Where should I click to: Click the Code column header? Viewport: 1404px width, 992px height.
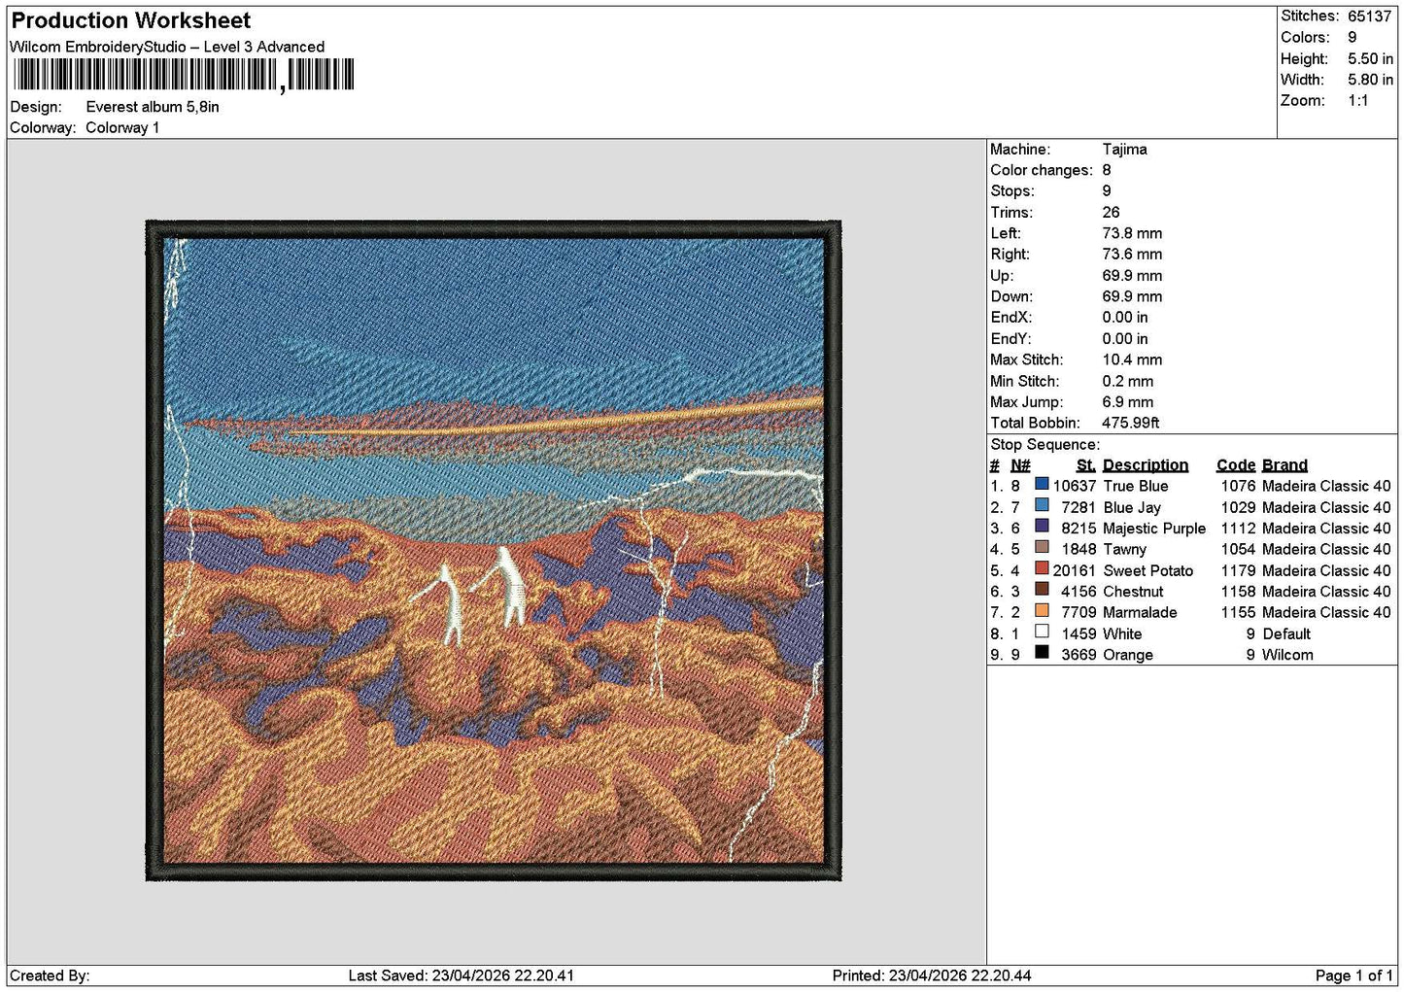pos(1236,465)
